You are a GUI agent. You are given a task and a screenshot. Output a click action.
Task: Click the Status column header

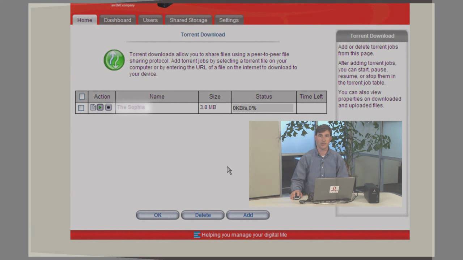pos(264,96)
